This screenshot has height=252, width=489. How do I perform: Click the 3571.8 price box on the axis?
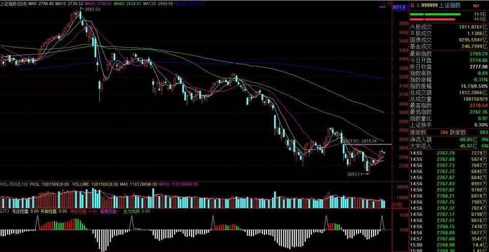tap(399, 8)
